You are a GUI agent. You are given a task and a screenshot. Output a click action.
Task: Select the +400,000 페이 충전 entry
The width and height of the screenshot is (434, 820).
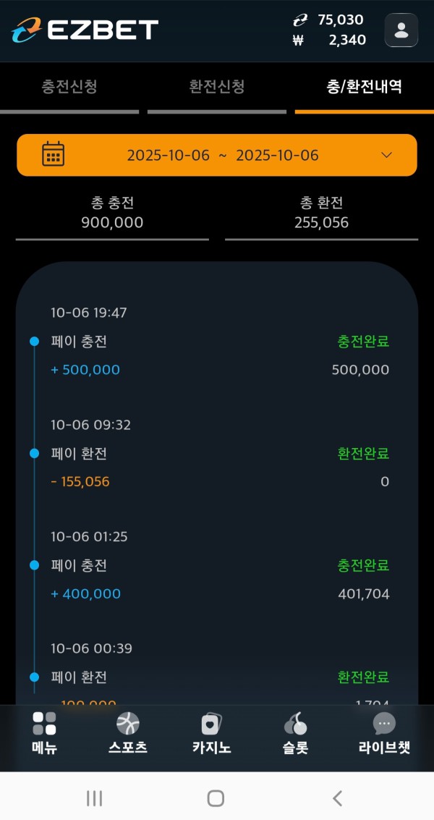[x=85, y=593]
